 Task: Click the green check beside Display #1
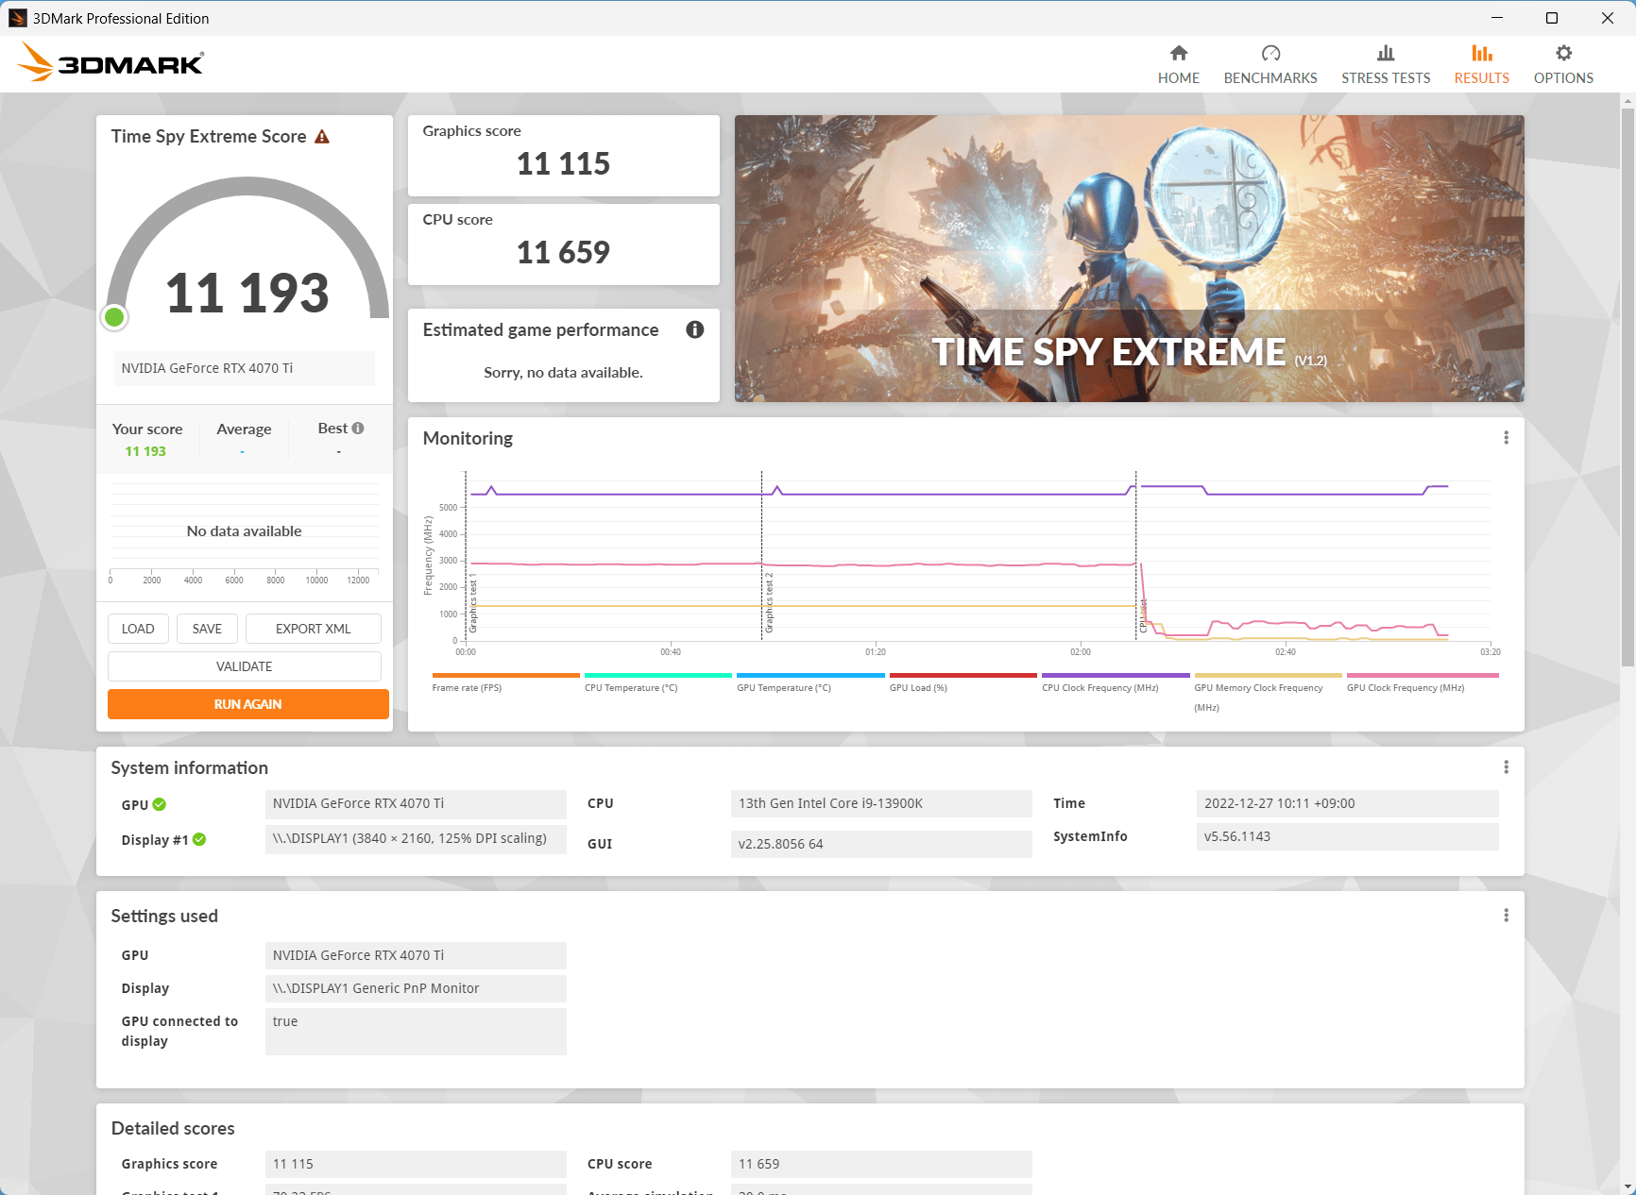(x=199, y=839)
